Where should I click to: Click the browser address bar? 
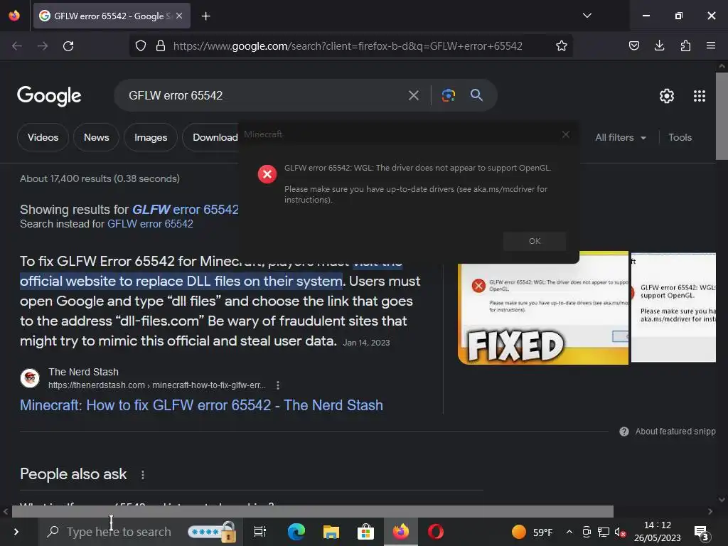click(x=348, y=46)
